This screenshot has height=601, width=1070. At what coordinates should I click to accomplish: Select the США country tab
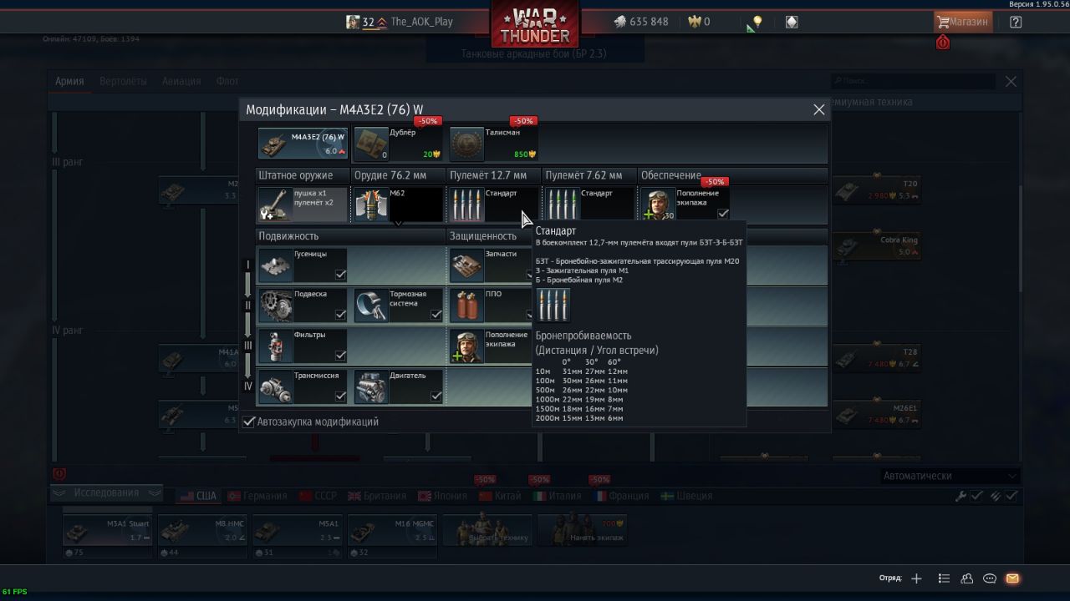point(199,496)
